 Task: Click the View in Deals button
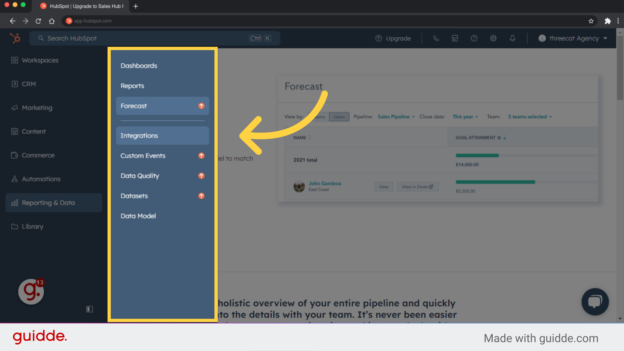(418, 187)
